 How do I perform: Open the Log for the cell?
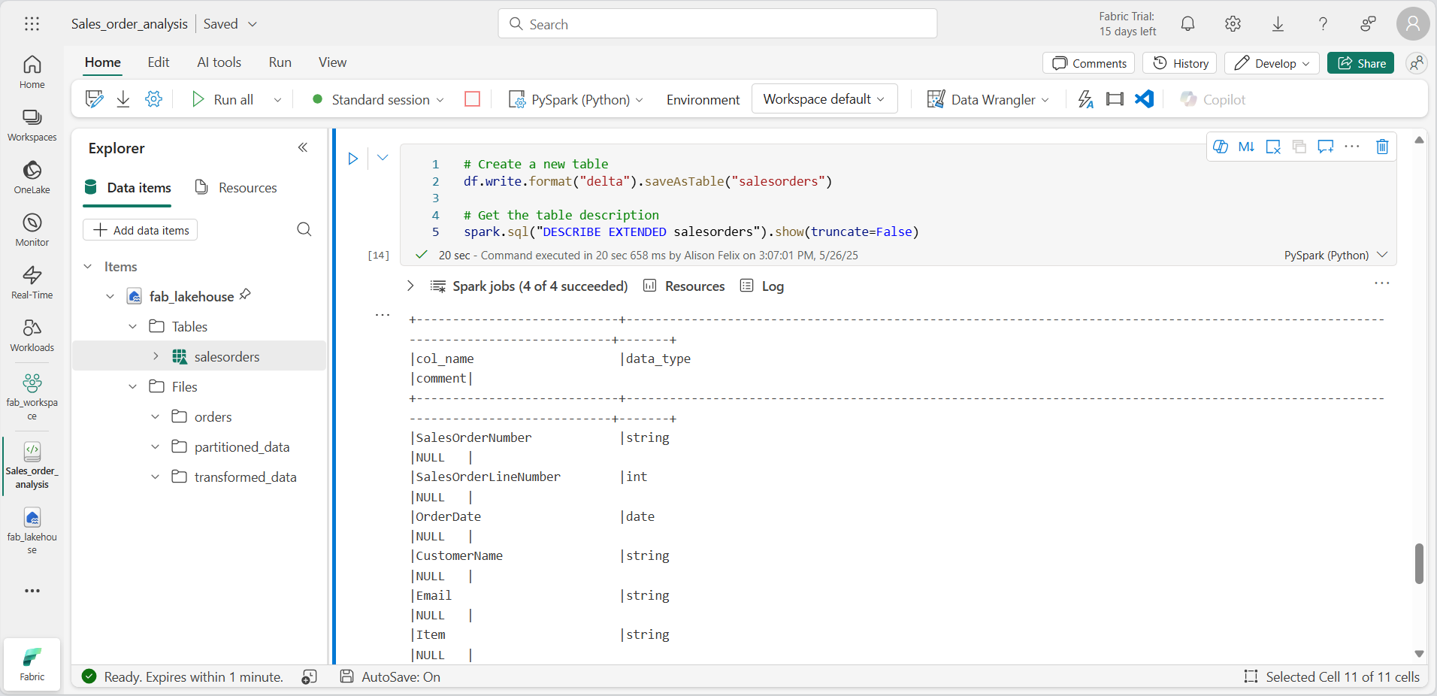pos(762,286)
